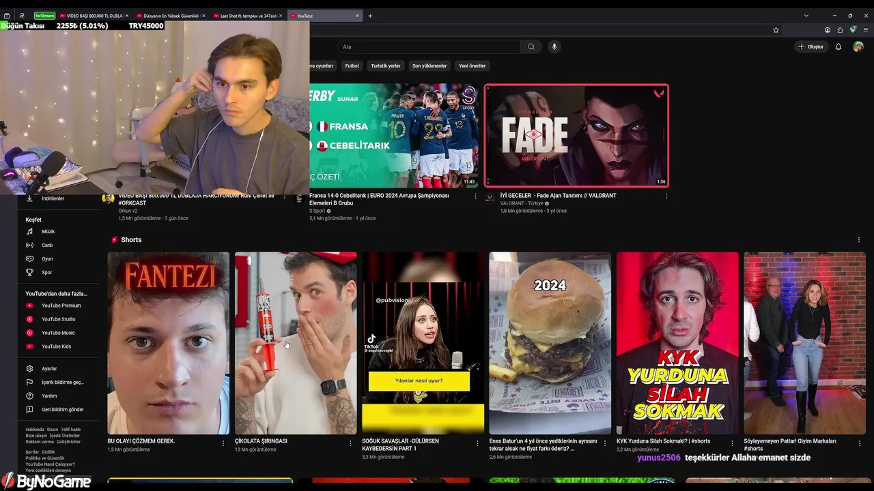Click the Spor trophy icon
This screenshot has height=491, width=874.
tap(29, 273)
